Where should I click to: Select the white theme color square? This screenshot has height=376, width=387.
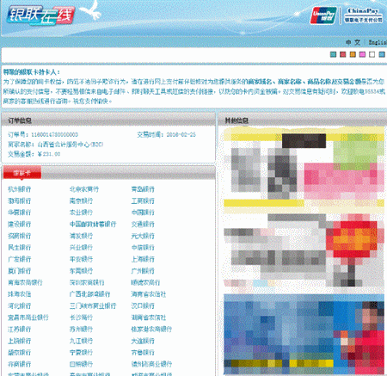[x=372, y=54]
